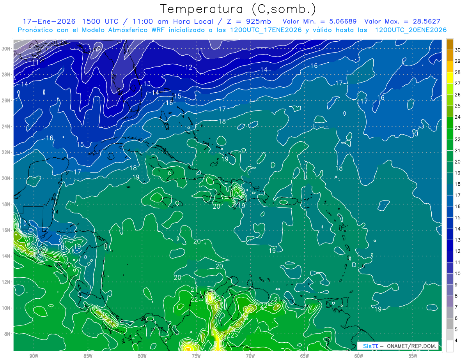
Task: Click the 90W longitude axis label
Action: pyautogui.click(x=34, y=356)
